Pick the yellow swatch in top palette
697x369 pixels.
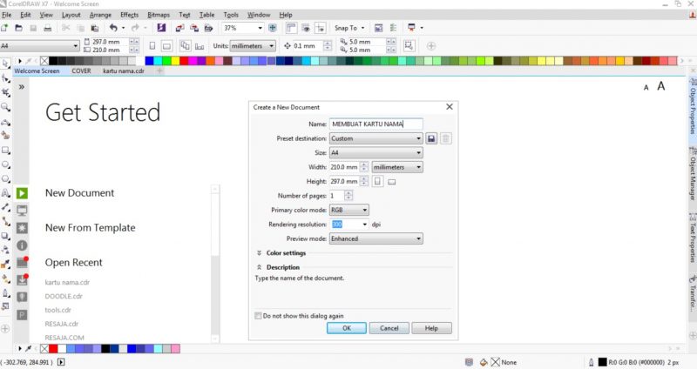point(175,61)
